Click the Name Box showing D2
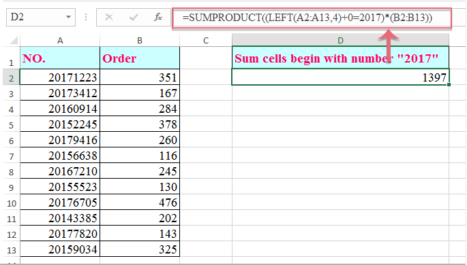Screen dimensions: 467x265 pyautogui.click(x=40, y=17)
